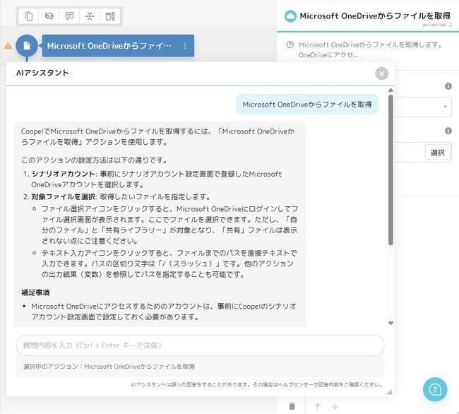Click the info icon above the dropdown
This screenshot has width=459, height=414.
coord(448,86)
